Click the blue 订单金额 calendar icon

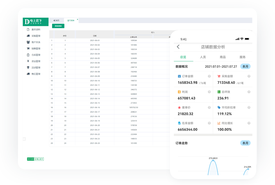pyautogui.click(x=179, y=76)
